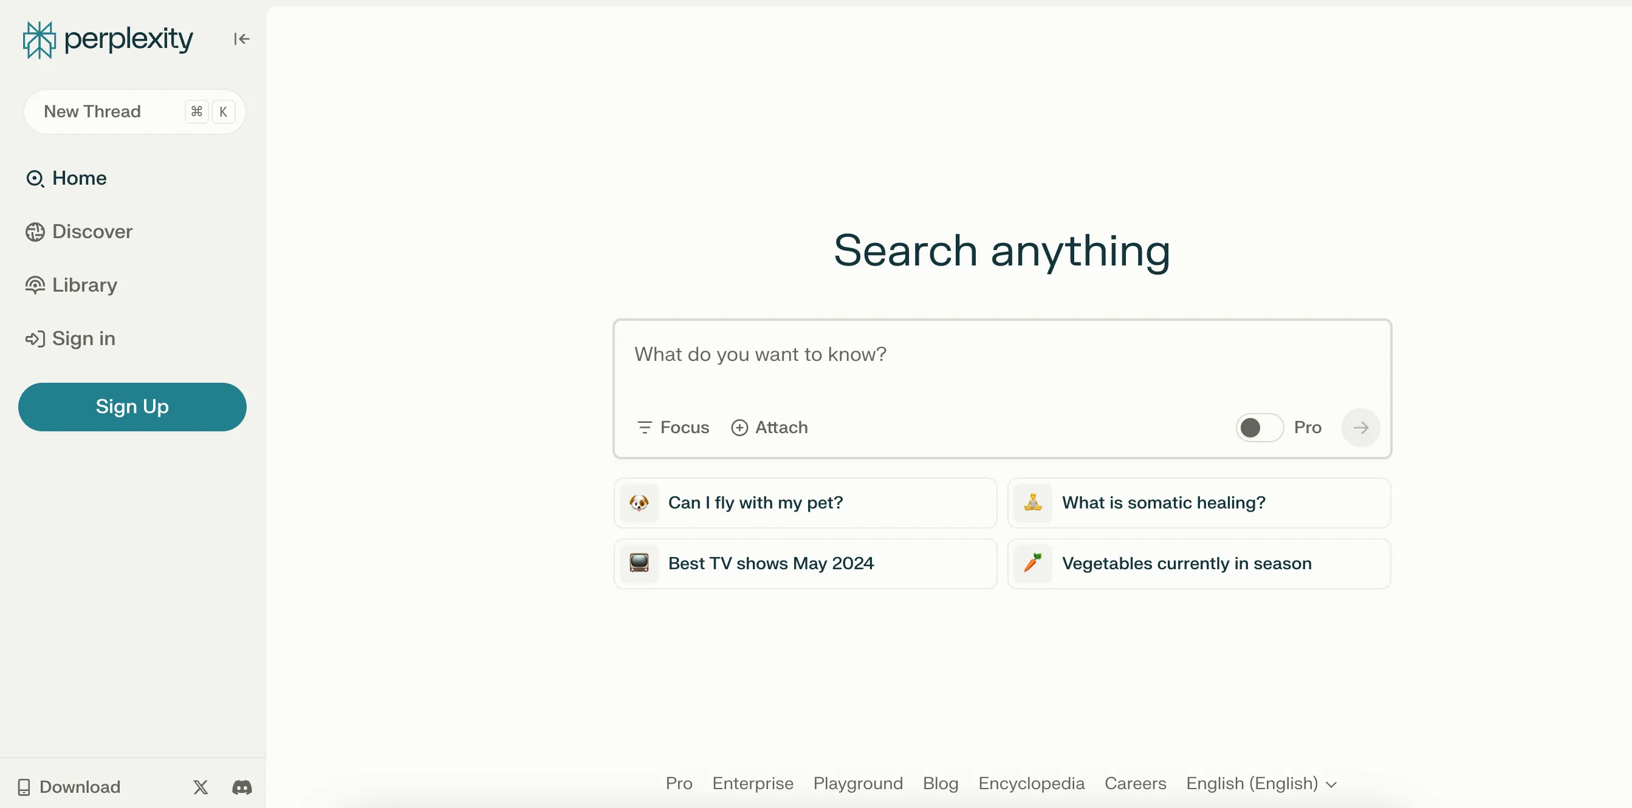Open the Library section
1632x808 pixels.
coord(71,286)
